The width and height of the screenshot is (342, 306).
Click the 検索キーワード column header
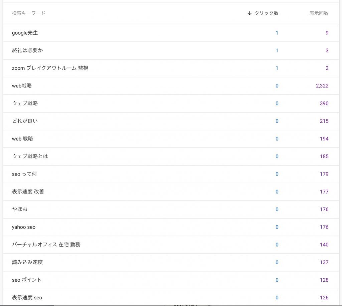(29, 13)
